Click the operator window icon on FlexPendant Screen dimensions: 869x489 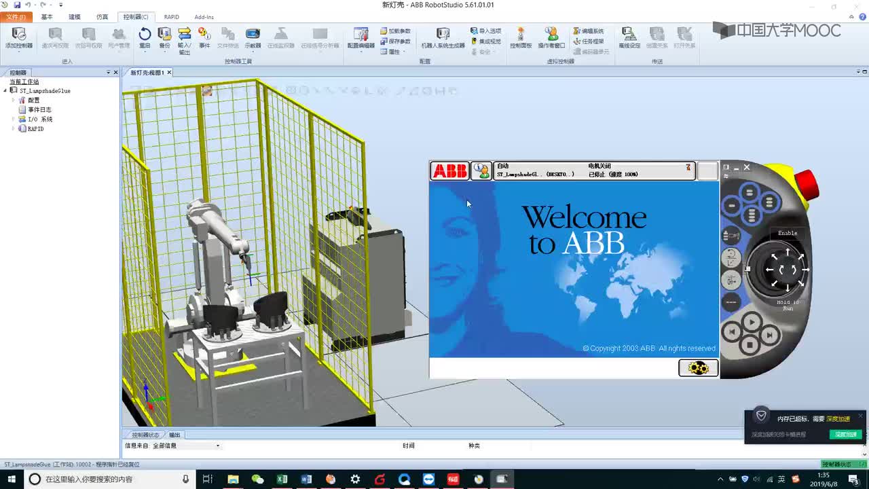[481, 170]
